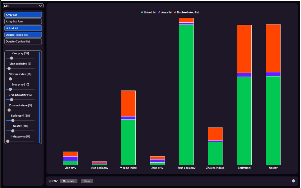Click the green Linked list legend dot
Viewport: 301px width, 188px height.
142,12
